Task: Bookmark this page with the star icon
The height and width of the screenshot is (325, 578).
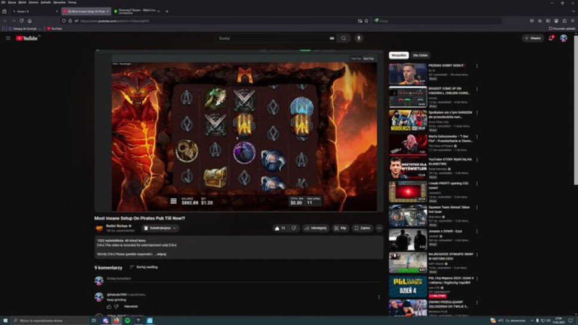Action: (x=367, y=21)
